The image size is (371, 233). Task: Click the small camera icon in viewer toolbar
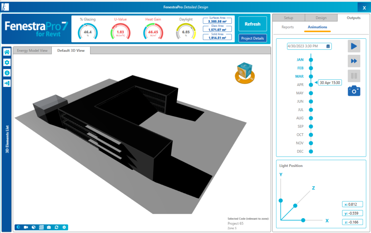[49, 227]
